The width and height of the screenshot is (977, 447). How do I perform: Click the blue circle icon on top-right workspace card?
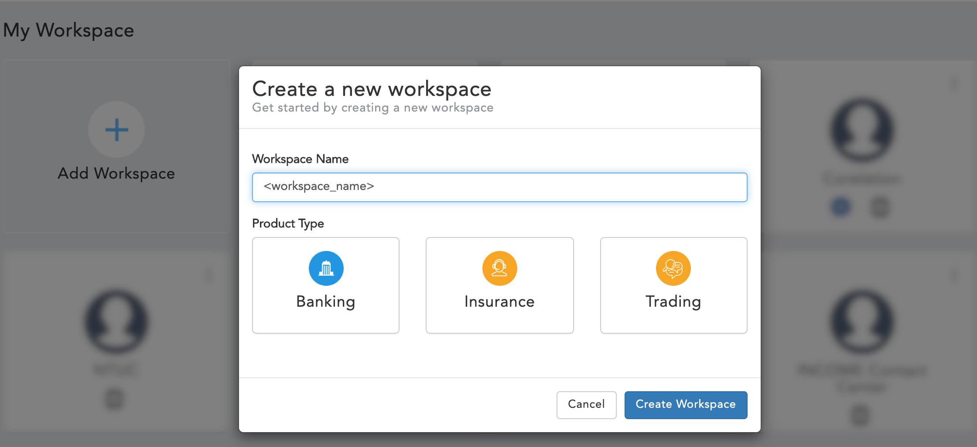pyautogui.click(x=841, y=207)
